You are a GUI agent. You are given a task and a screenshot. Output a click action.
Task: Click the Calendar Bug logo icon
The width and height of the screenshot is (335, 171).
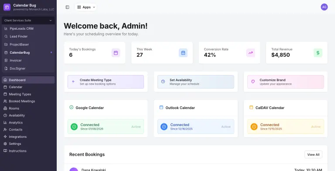tap(7, 7)
